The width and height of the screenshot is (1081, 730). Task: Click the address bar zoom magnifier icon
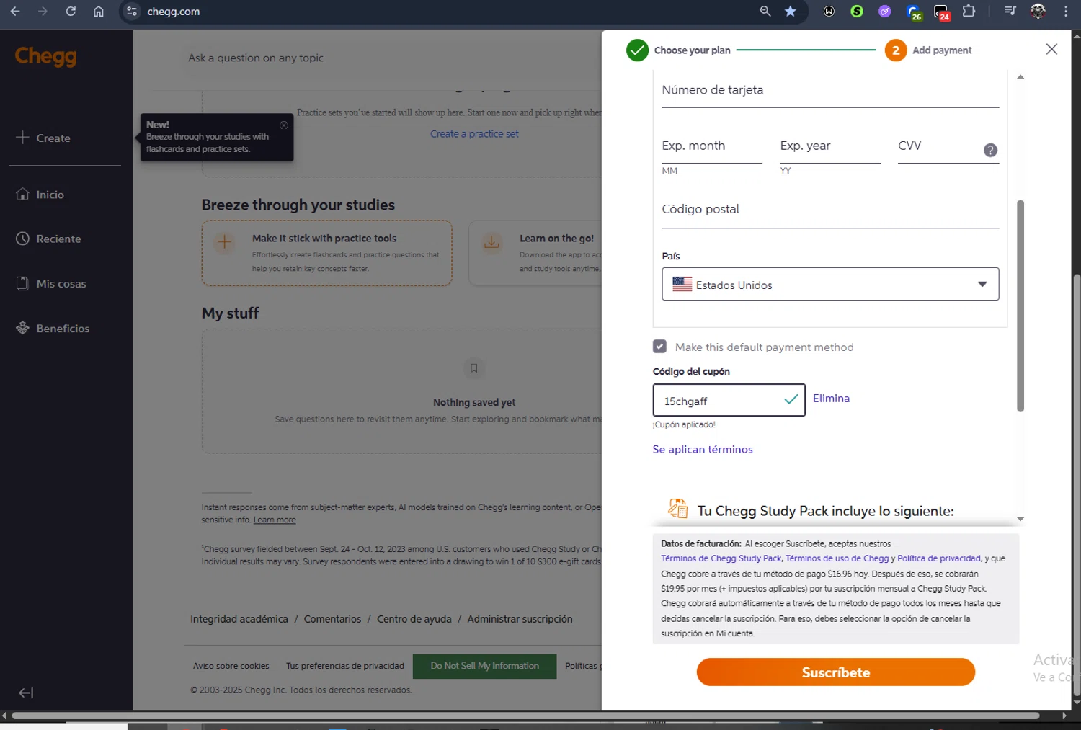(765, 12)
